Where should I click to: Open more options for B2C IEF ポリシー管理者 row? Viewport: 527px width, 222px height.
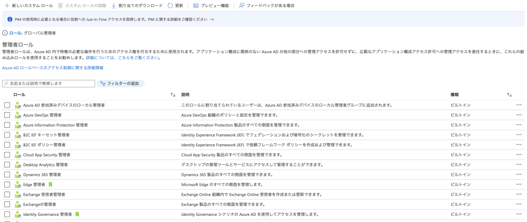click(x=519, y=145)
